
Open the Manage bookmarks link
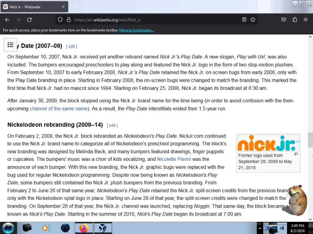pos(137,30)
